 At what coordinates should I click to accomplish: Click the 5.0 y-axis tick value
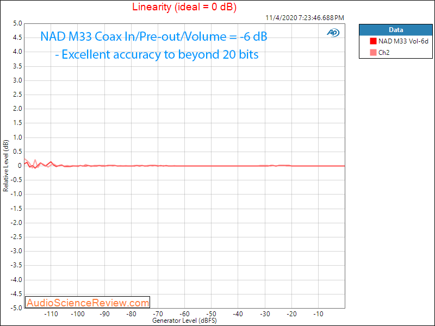pos(17,23)
